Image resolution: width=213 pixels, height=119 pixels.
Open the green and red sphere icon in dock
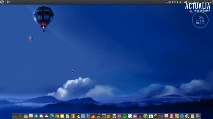[156, 116]
